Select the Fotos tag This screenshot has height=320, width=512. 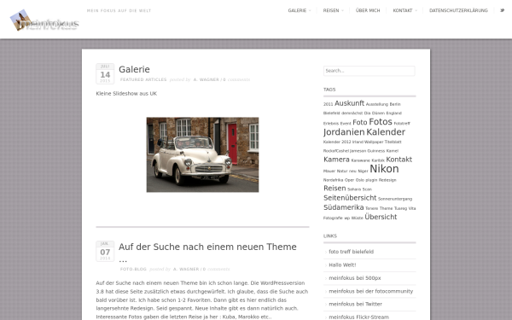tap(381, 122)
